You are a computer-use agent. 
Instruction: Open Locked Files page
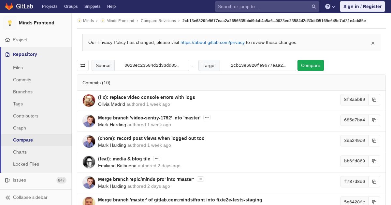26,164
